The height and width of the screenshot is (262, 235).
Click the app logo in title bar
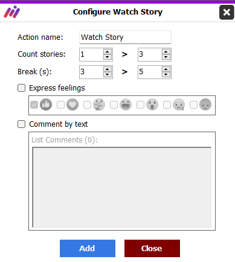pyautogui.click(x=12, y=12)
